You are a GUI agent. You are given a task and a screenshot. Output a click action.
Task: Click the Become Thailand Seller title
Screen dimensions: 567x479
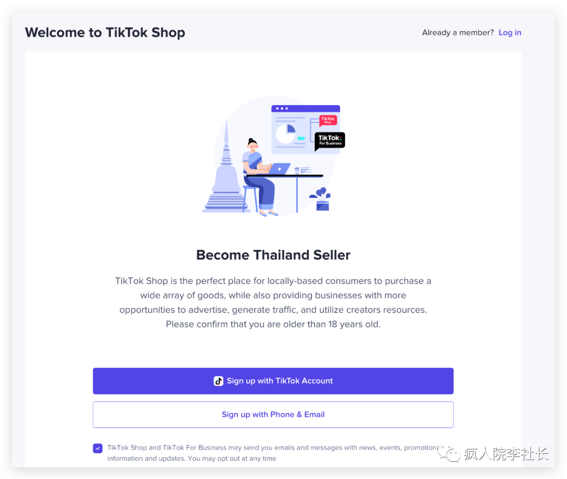click(x=273, y=255)
